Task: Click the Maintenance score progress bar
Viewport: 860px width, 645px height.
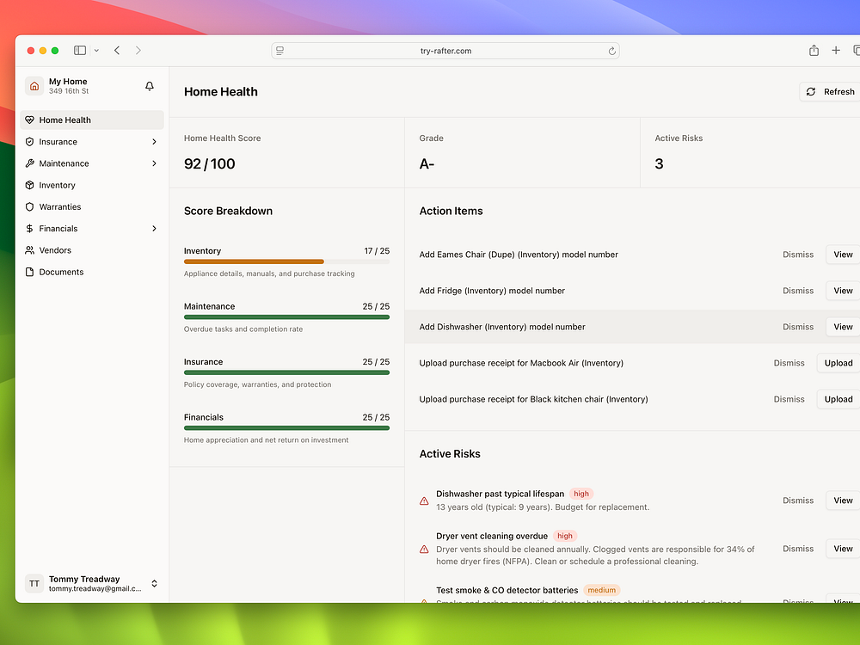Action: (x=287, y=317)
